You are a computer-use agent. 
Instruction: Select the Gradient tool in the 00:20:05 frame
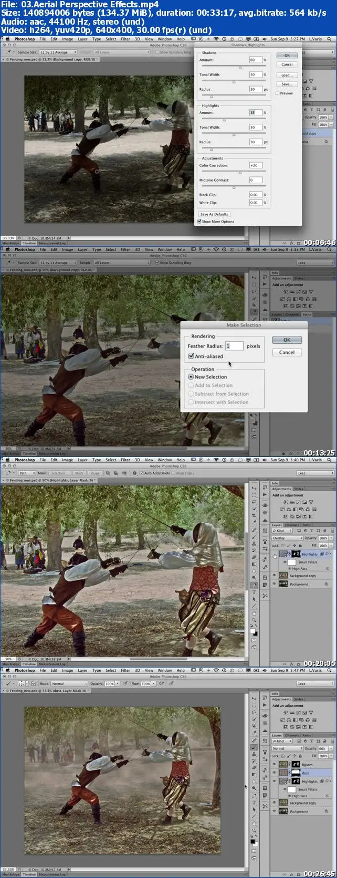coord(254,564)
